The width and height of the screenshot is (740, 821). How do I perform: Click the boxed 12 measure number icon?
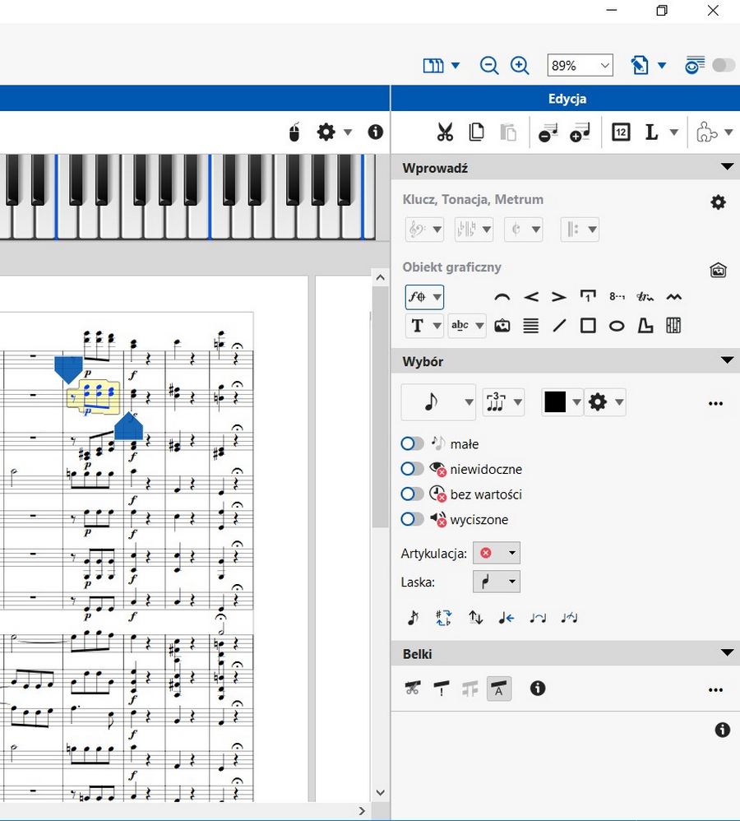pos(621,132)
